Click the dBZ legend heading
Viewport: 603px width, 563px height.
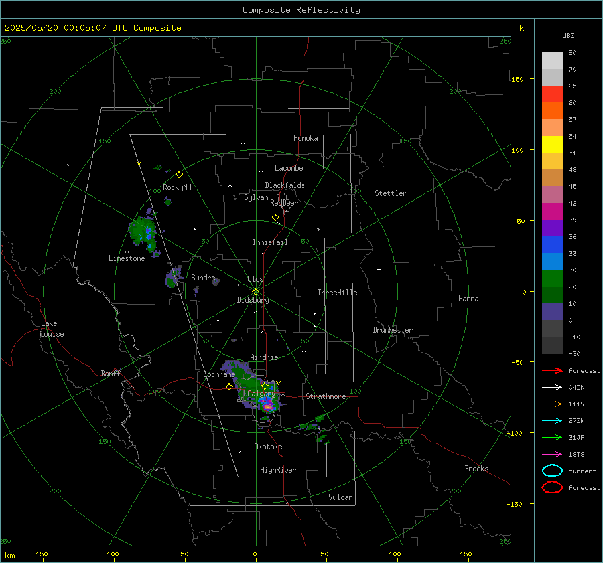[x=568, y=35]
